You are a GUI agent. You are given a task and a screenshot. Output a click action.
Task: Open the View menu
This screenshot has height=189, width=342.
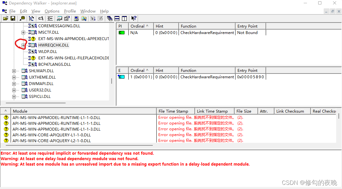36,11
